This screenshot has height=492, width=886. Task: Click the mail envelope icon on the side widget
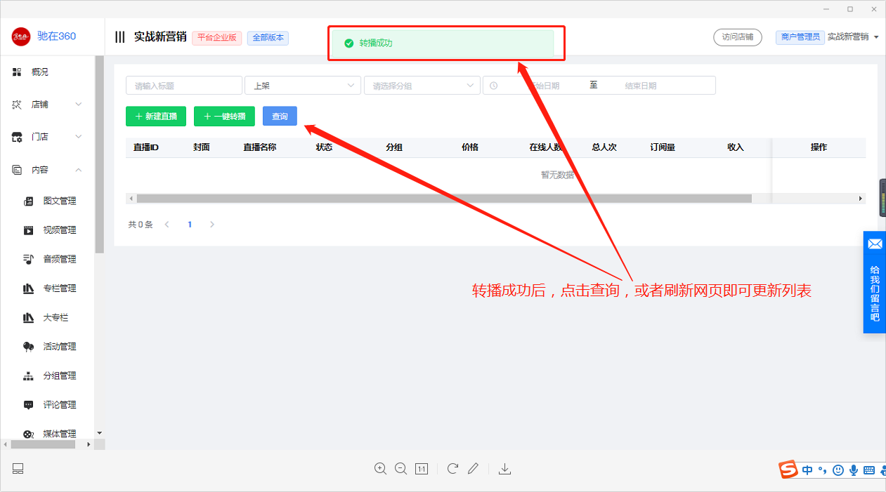(x=875, y=244)
